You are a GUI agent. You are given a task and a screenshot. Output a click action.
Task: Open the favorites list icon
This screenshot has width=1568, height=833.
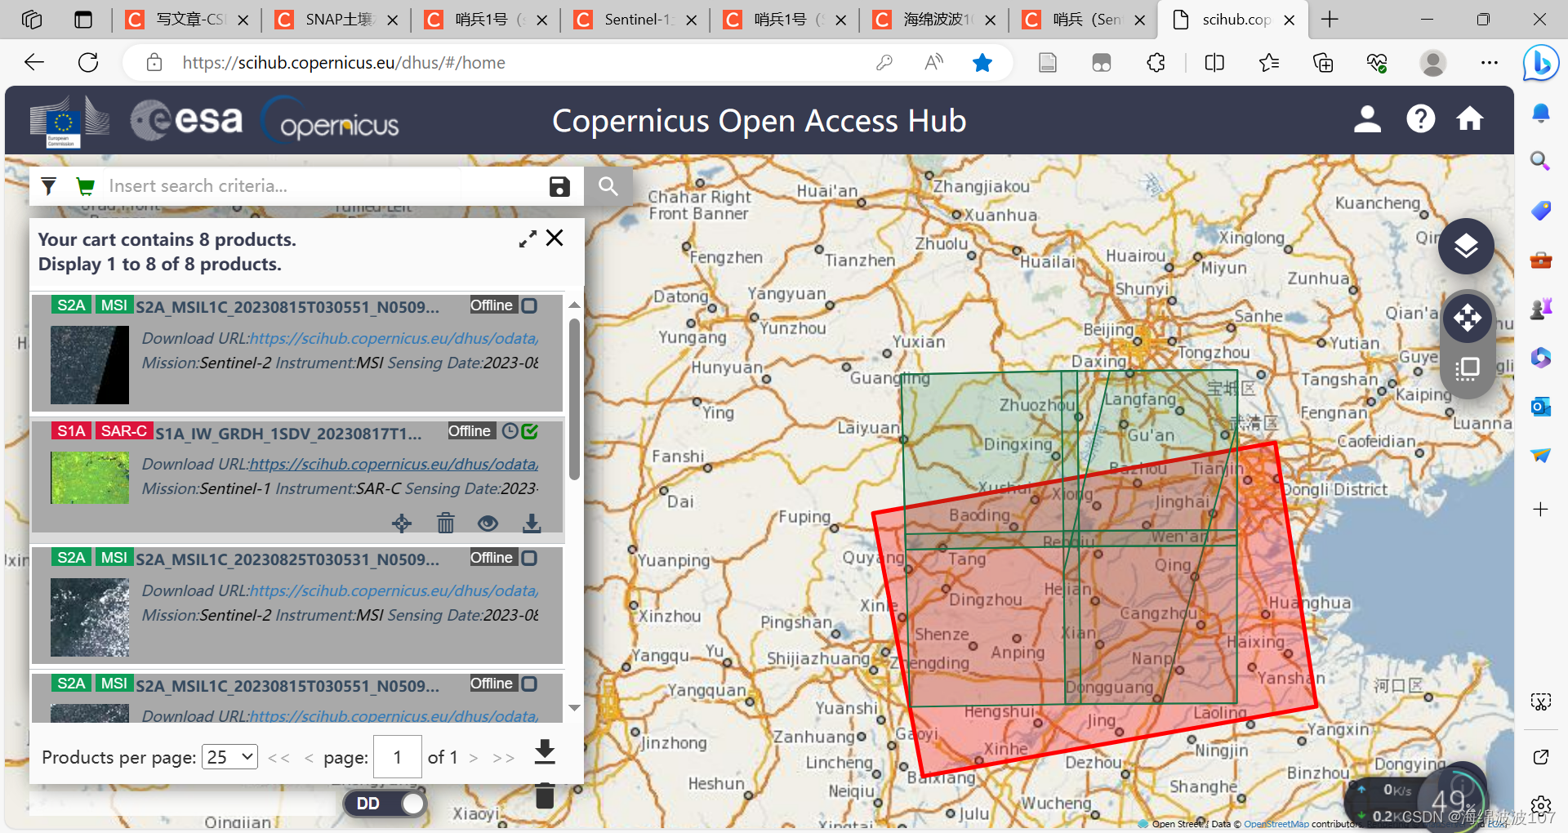pos(1269,63)
